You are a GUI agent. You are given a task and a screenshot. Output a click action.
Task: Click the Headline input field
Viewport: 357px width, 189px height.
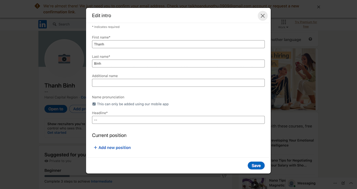point(178,120)
